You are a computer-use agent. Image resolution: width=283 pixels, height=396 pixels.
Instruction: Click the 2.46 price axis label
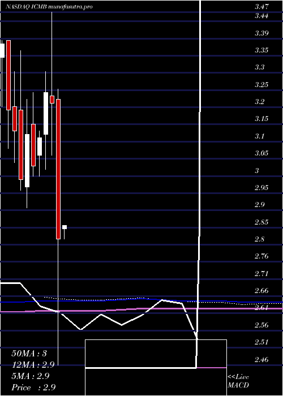pyautogui.click(x=261, y=359)
